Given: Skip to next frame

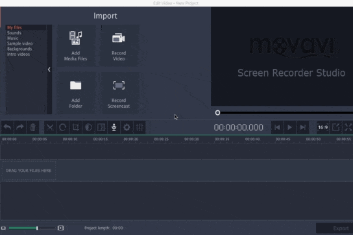Looking at the screenshot, I should point(303,127).
